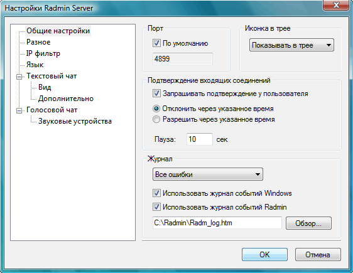Uncheck Использовать журнал событий Radmin
This screenshot has width=353, height=273.
point(156,206)
